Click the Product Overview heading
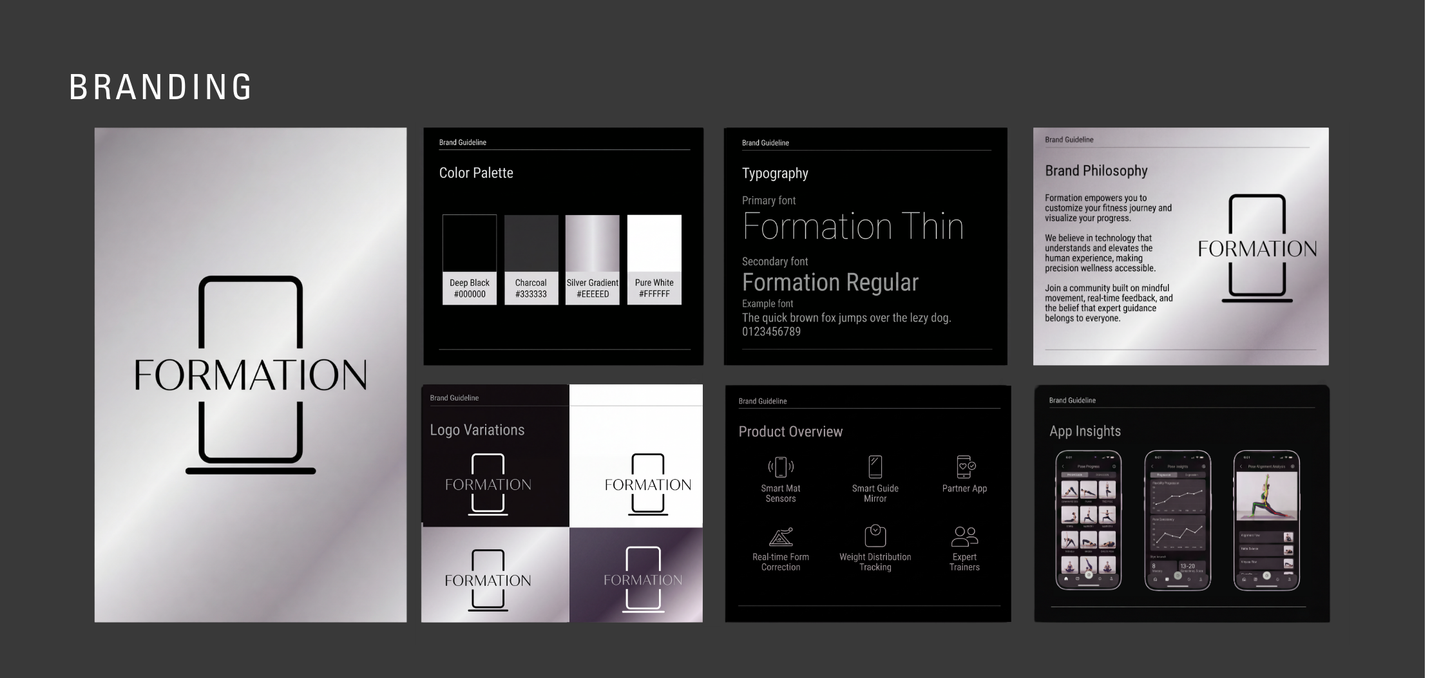 click(x=790, y=431)
